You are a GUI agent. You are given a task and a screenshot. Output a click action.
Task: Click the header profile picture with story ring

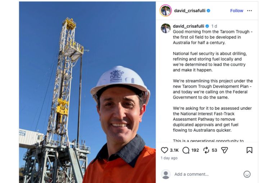pyautogui.click(x=166, y=10)
